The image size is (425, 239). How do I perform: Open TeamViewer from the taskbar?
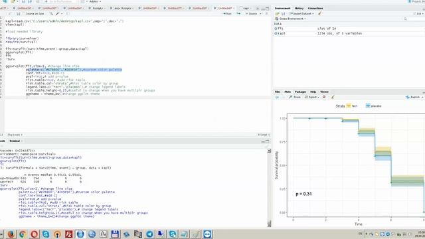(x=207, y=234)
